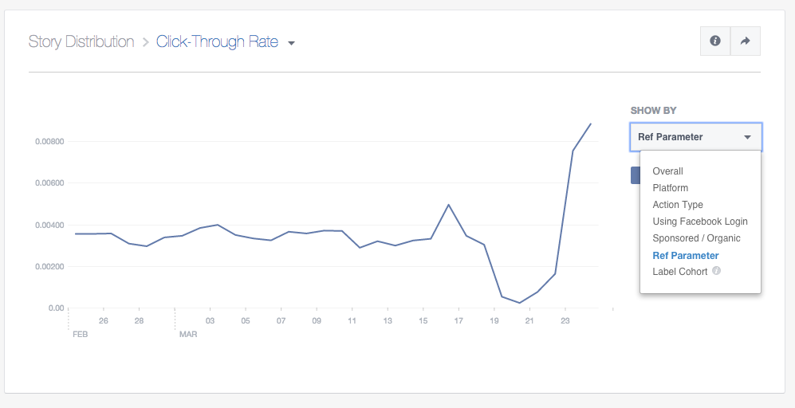The height and width of the screenshot is (408, 795).
Task: Go to Story Distribution breadcrumb
Action: pyautogui.click(x=81, y=42)
